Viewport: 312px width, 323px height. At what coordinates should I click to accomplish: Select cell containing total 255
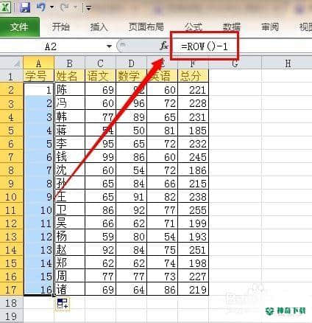pyautogui.click(x=193, y=210)
